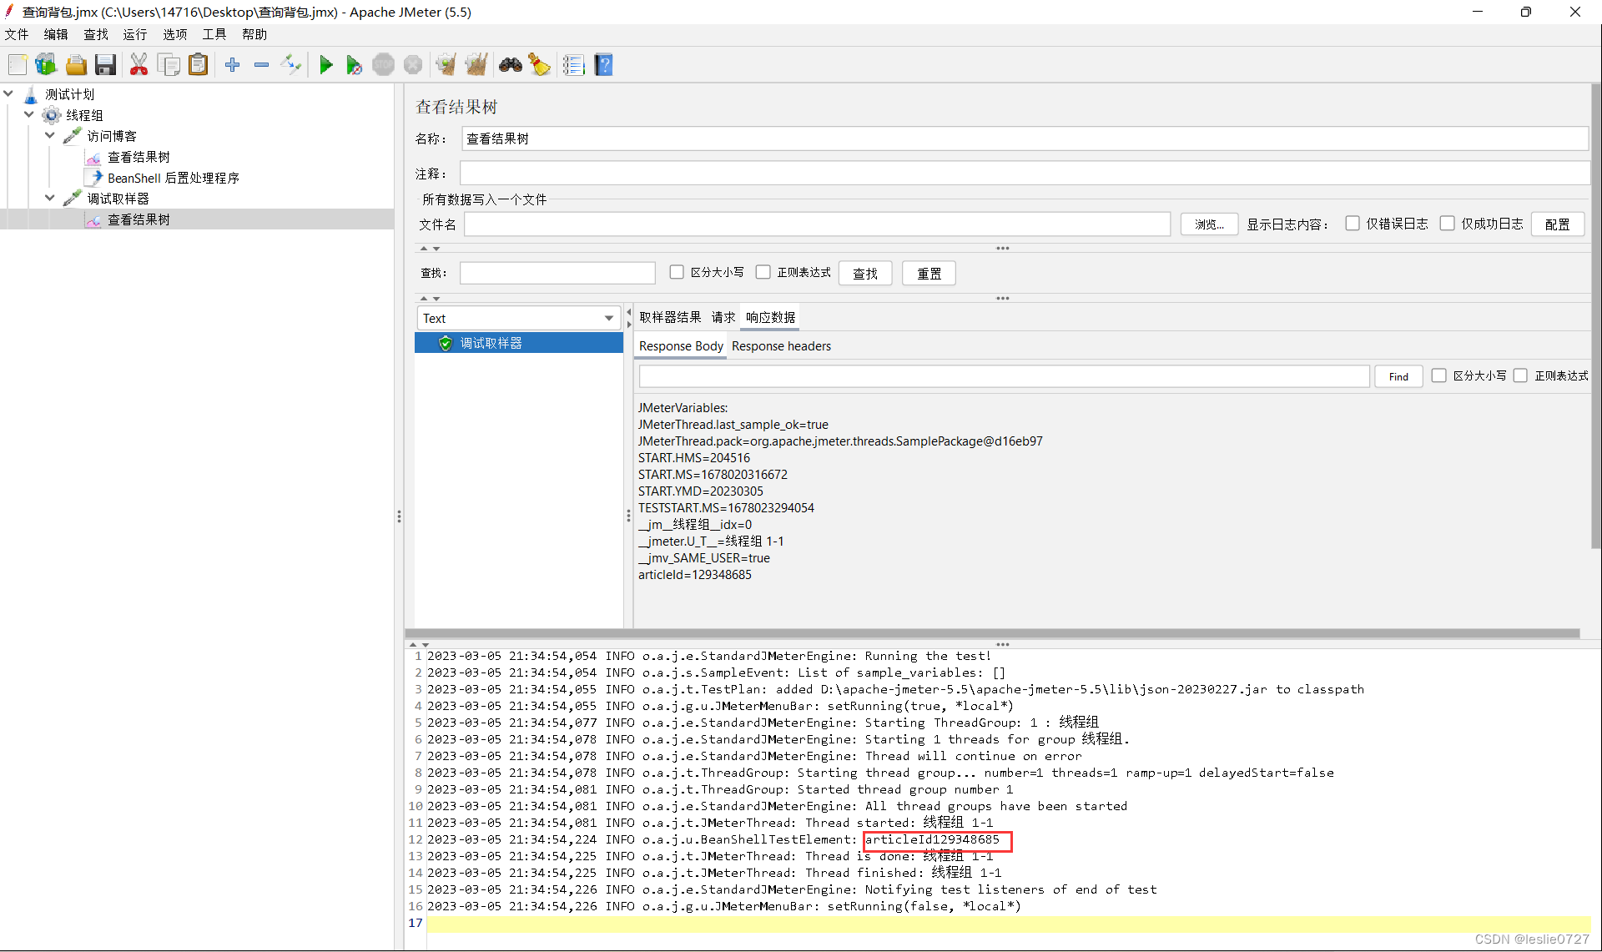Start the test with the green Start arrow
Image resolution: width=1602 pixels, height=952 pixels.
pos(325,64)
